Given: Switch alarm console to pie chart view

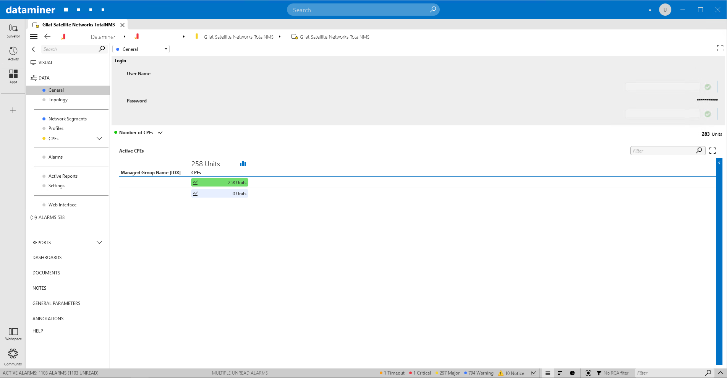Looking at the screenshot, I should pos(572,373).
